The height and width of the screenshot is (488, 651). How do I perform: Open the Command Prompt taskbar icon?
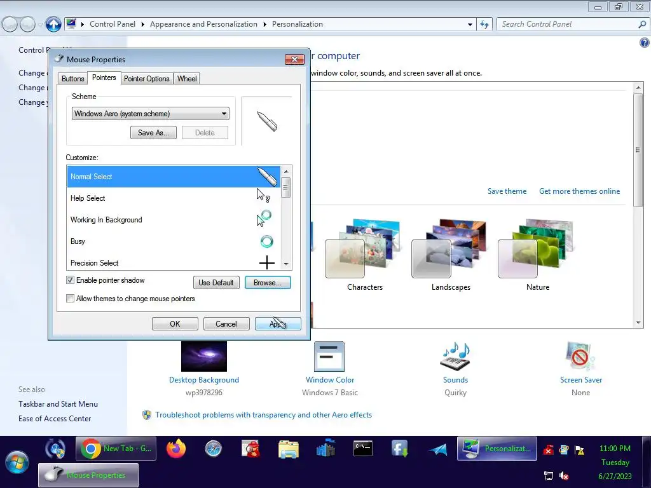(363, 448)
